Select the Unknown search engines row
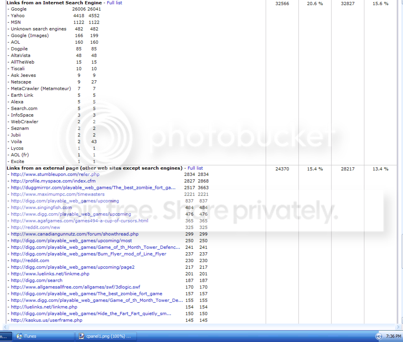 click(53, 29)
